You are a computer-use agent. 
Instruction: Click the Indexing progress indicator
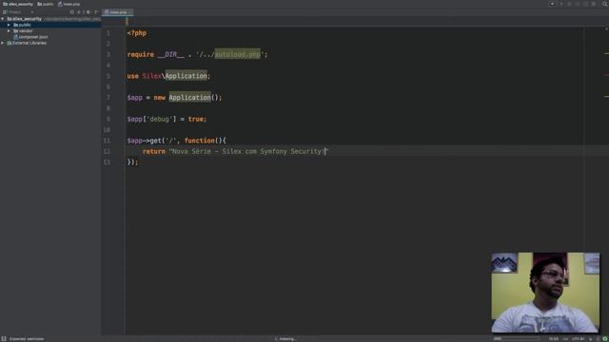tap(285, 339)
